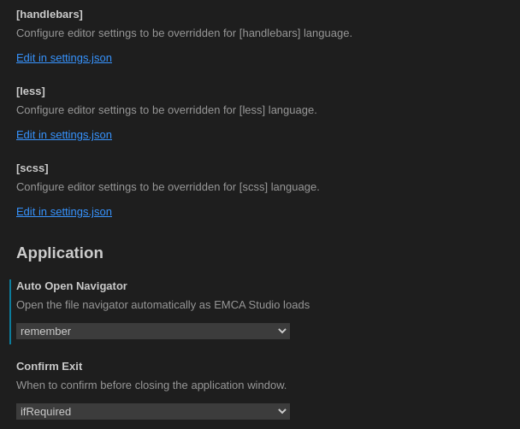Open the Confirm Exit dropdown

[153, 411]
